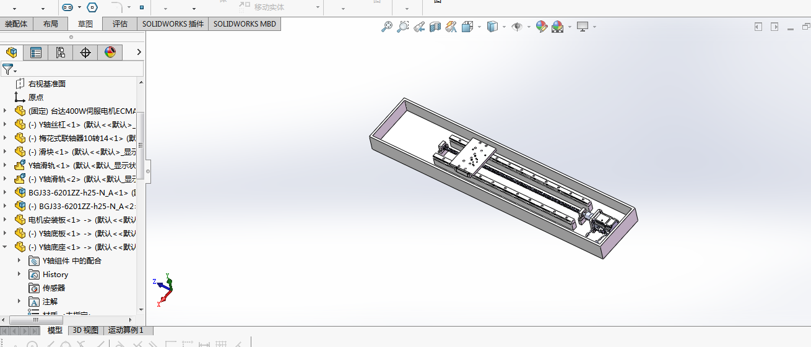Click the polygon sketch tool icon
The height and width of the screenshot is (347, 811).
tap(92, 7)
